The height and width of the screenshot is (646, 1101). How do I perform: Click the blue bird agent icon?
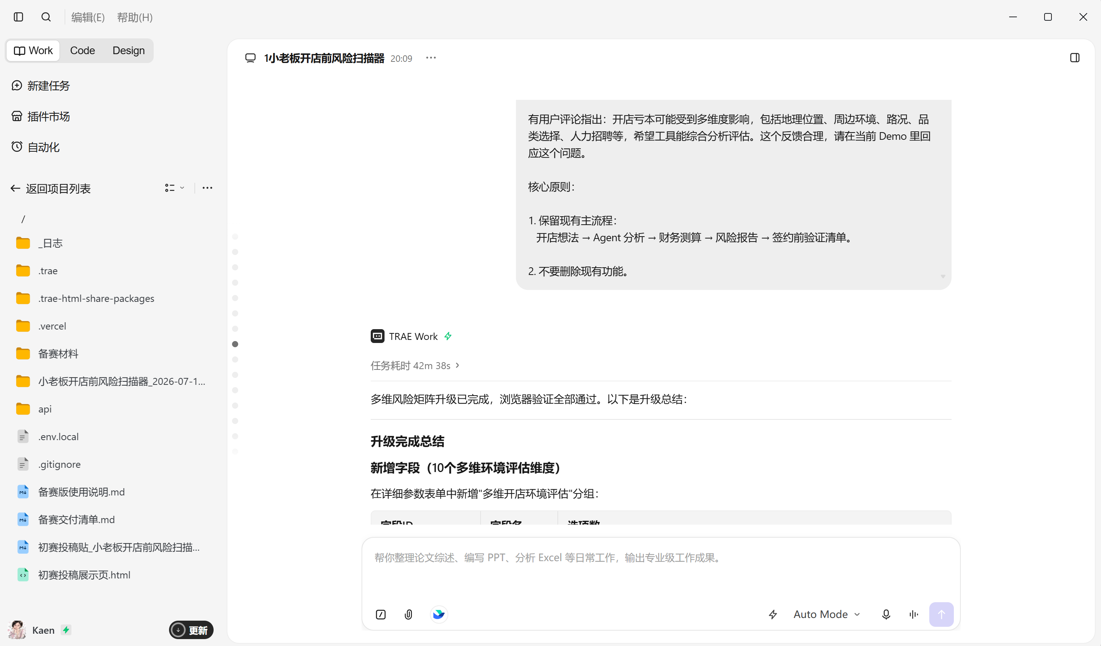(x=439, y=615)
